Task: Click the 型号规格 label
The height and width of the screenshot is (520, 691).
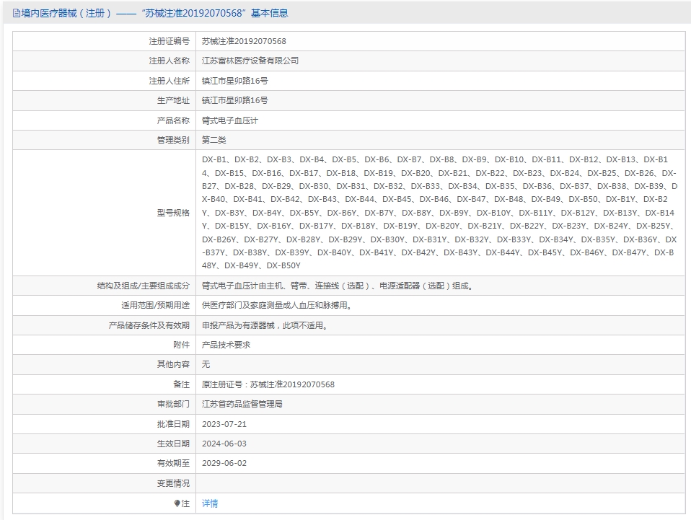Action: pos(173,213)
